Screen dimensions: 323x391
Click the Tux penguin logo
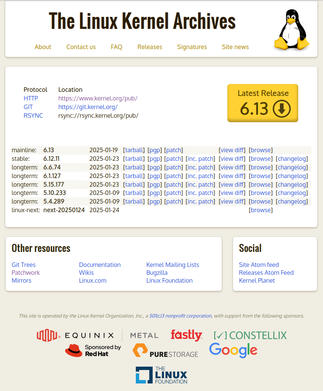[x=291, y=30]
